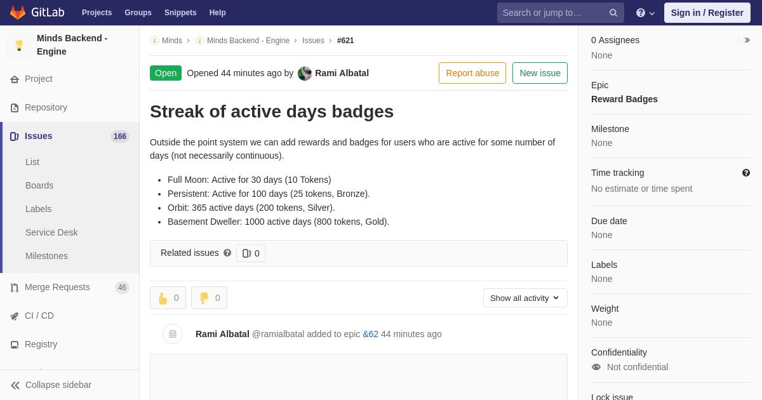Click the thumbs up reaction button
The height and width of the screenshot is (400, 762).
[x=168, y=298]
